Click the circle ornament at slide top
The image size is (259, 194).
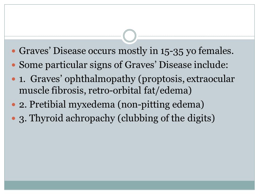click(130, 36)
